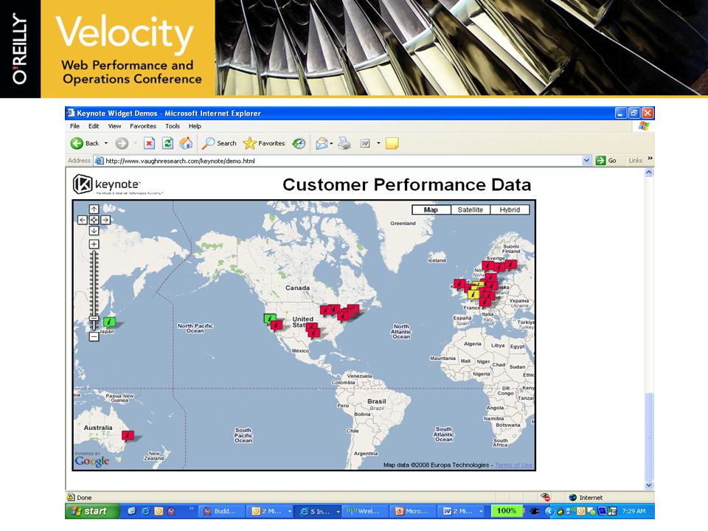Click the green marker on US west coast

(269, 319)
